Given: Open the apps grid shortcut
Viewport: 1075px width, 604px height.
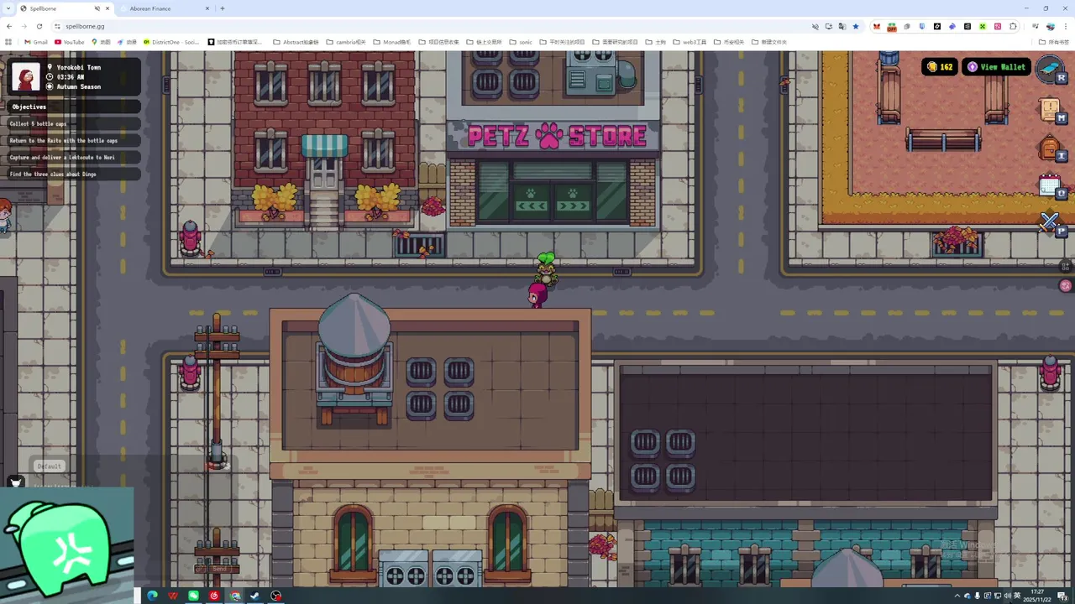Looking at the screenshot, I should [x=9, y=42].
